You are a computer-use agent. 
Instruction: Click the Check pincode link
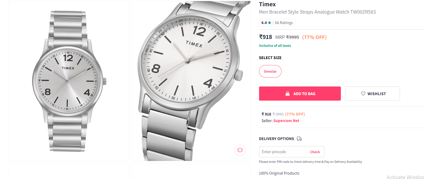tap(315, 152)
